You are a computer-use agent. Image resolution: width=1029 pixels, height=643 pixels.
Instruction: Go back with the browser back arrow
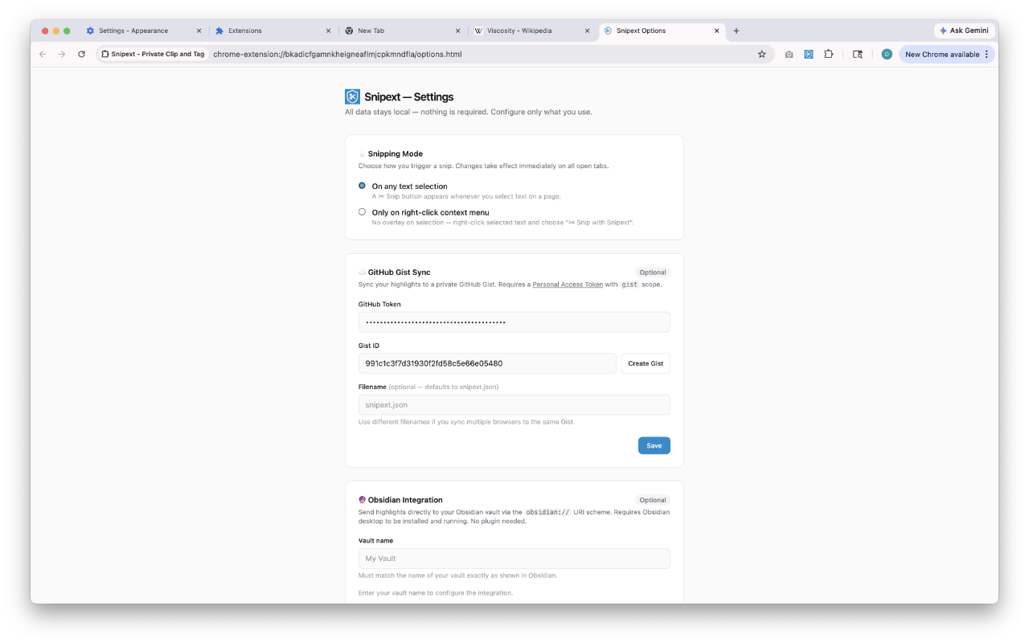coord(43,54)
